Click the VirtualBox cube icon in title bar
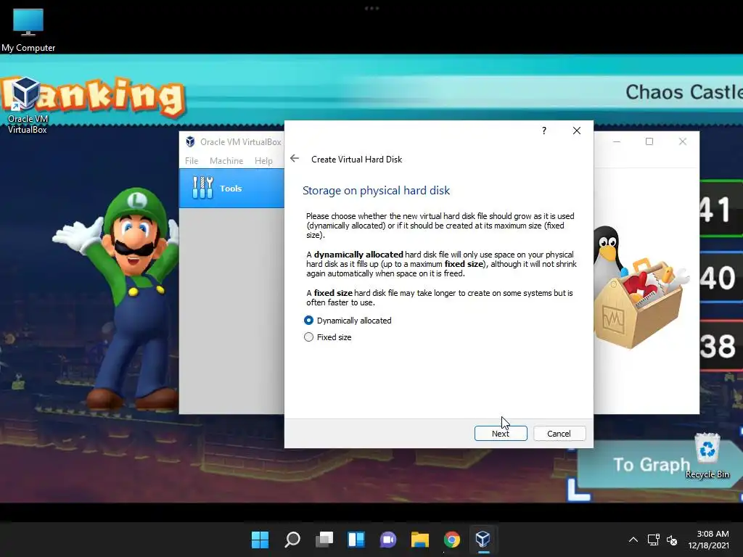This screenshot has height=557, width=743. click(191, 141)
